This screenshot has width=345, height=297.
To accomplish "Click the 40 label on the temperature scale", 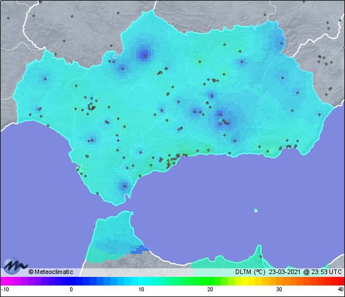I will (341, 290).
